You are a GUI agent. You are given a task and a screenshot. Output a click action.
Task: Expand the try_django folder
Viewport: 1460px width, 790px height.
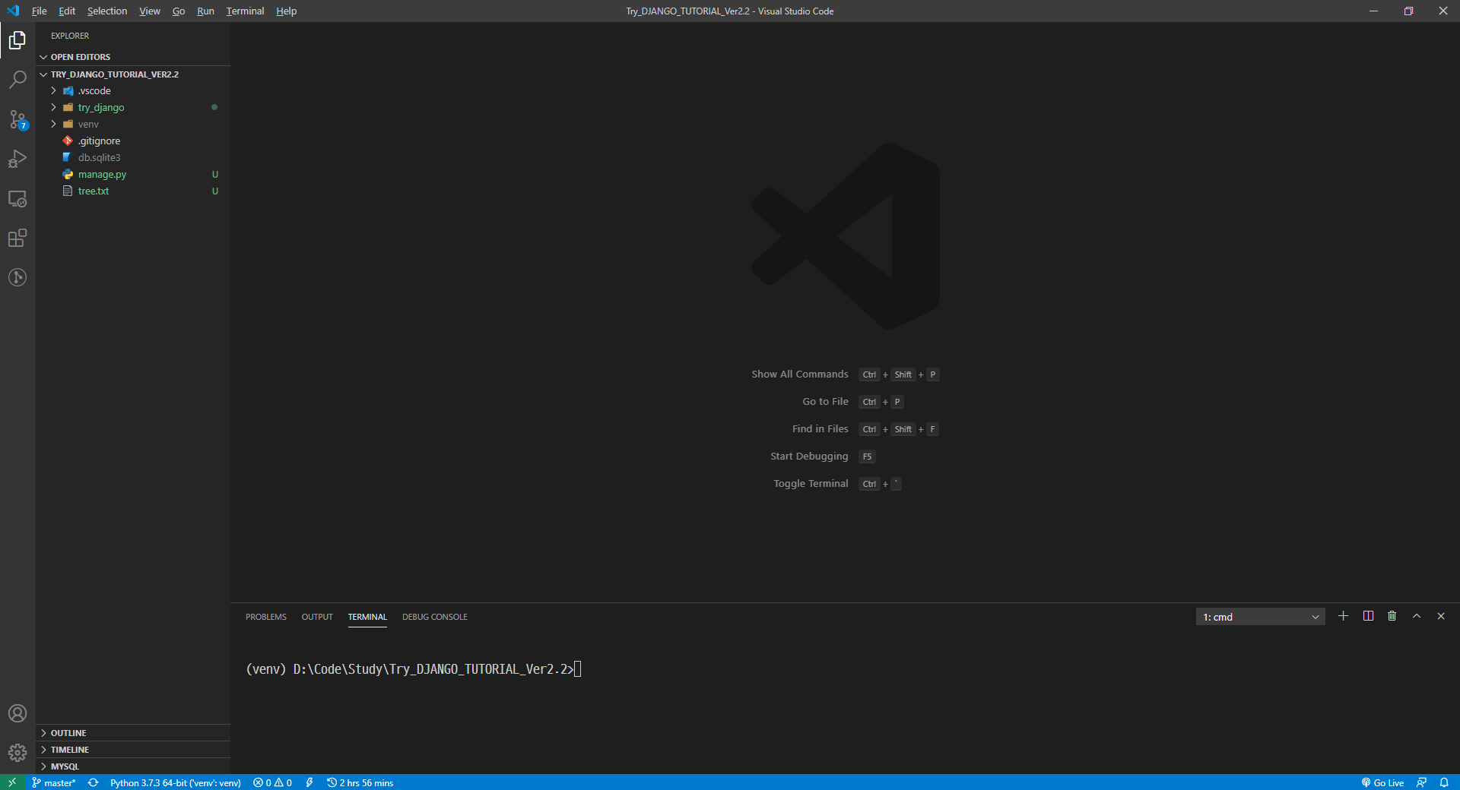pyautogui.click(x=133, y=107)
